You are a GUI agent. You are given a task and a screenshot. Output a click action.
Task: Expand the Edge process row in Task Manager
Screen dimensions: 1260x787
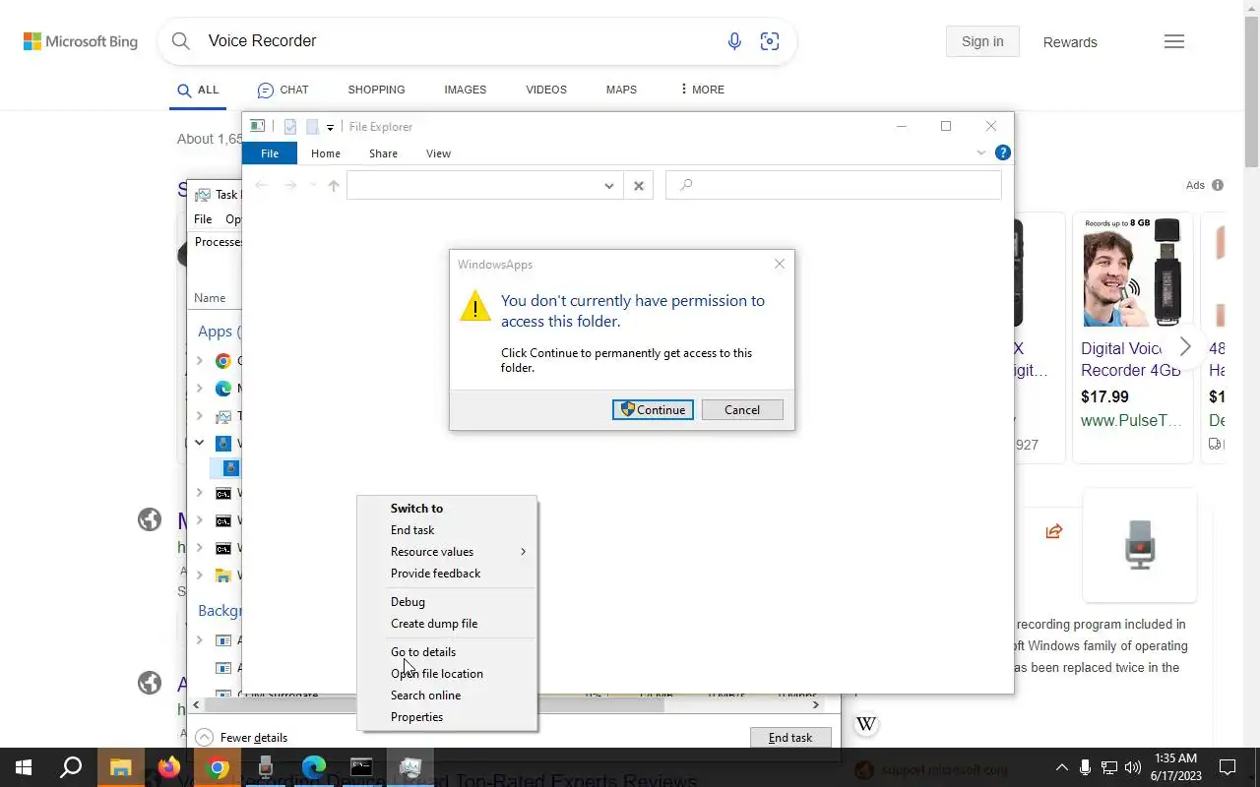point(200,389)
